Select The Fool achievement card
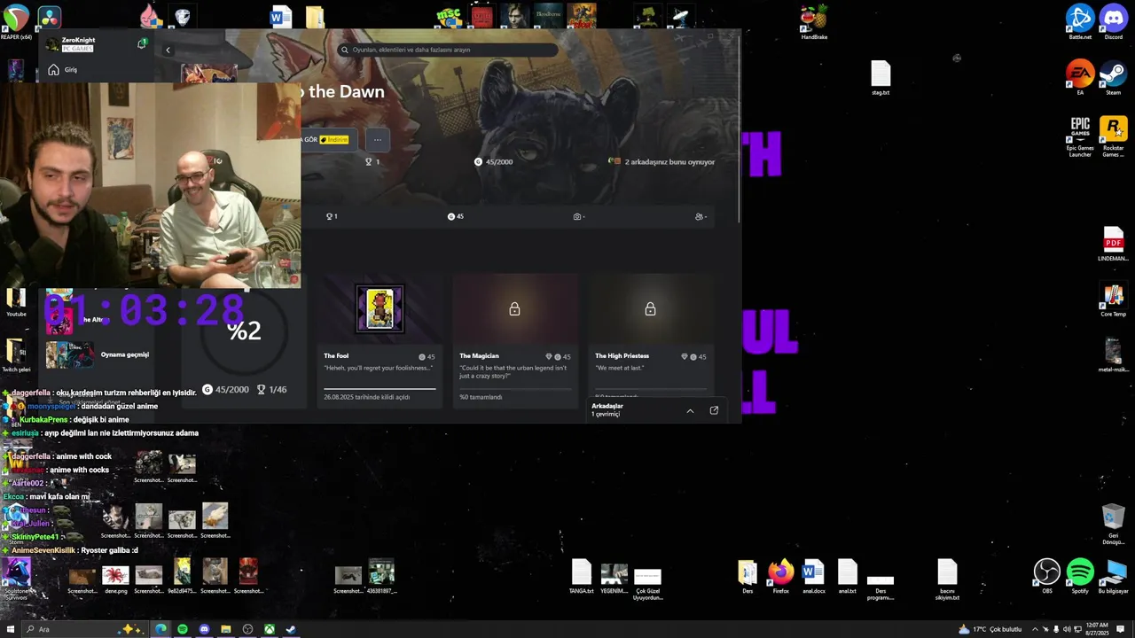Screen dimensions: 1135x638 [x=380, y=340]
